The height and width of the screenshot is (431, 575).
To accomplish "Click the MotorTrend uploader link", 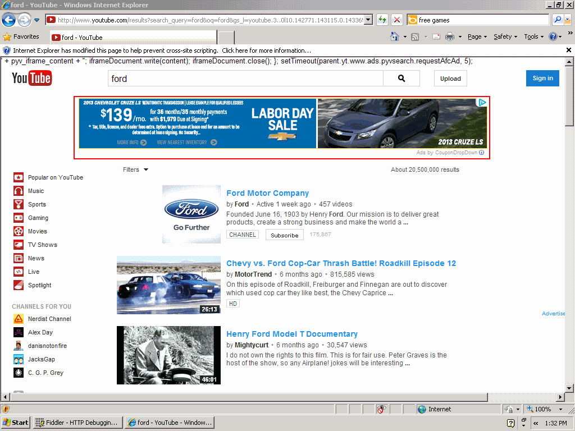I will pyautogui.click(x=253, y=274).
